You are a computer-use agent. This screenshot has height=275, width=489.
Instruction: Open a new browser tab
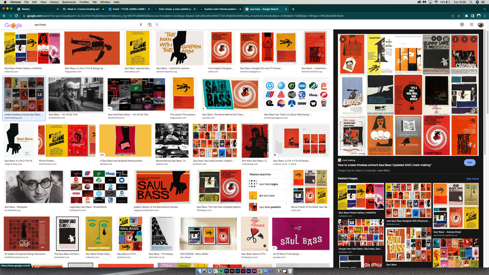(x=293, y=9)
